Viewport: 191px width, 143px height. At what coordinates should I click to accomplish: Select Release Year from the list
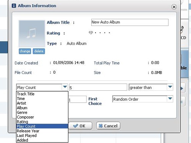(42, 131)
